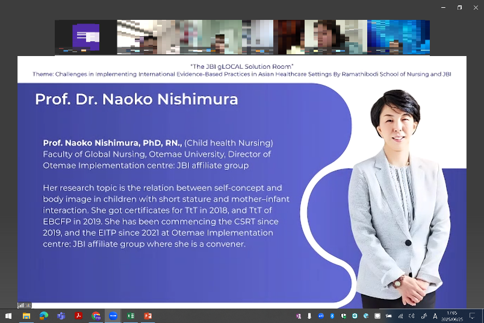Open the Windows Security shield tray icon
The width and height of the screenshot is (484, 323).
(343, 316)
